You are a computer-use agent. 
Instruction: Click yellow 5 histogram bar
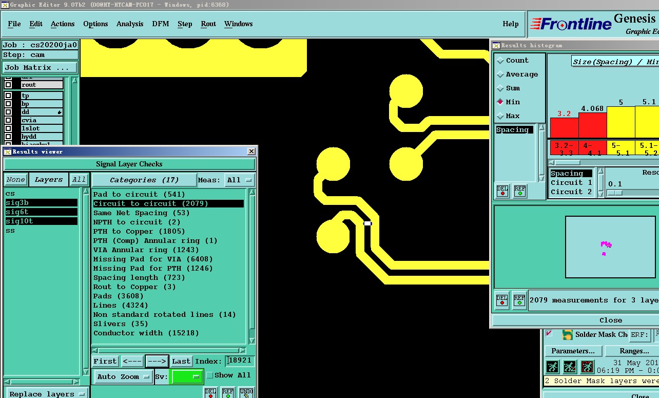(x=621, y=122)
